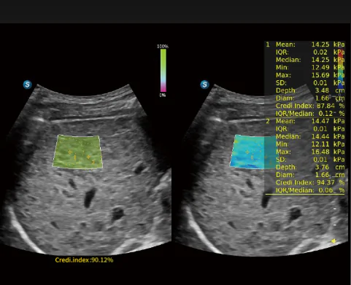Select the green confidence map region box
351x285 pixels.
click(77, 152)
